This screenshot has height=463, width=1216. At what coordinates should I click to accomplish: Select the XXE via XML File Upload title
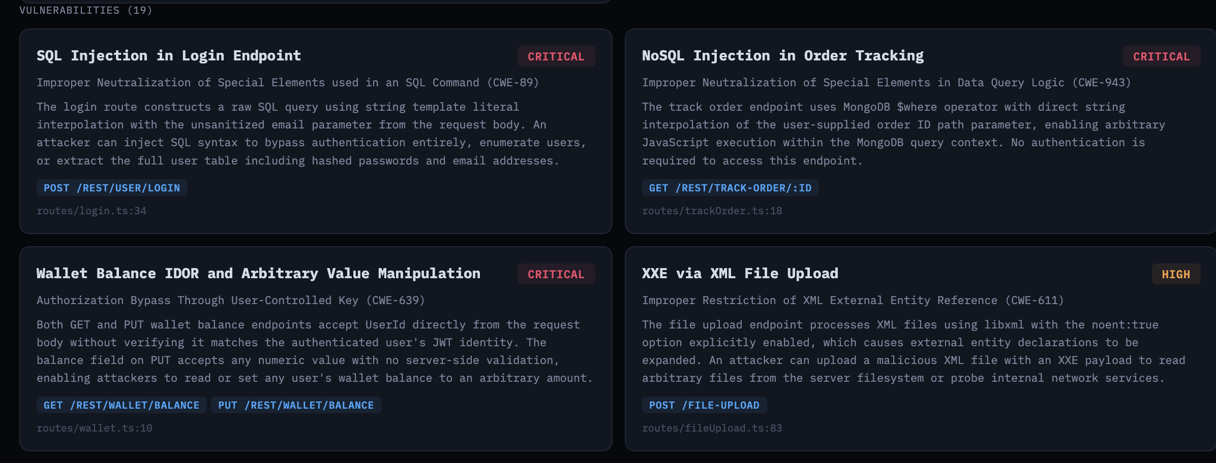click(x=740, y=274)
